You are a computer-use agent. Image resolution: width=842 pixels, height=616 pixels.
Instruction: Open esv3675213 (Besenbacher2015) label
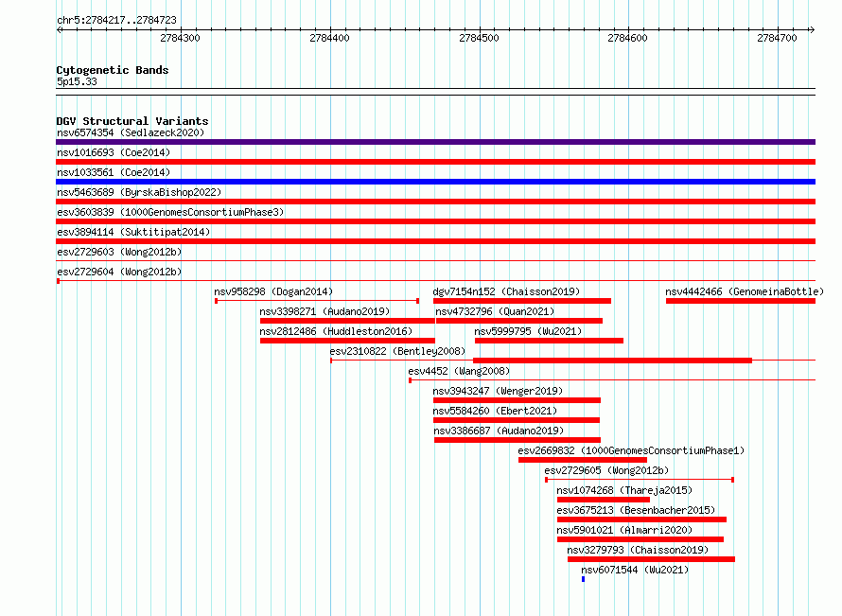click(x=636, y=510)
